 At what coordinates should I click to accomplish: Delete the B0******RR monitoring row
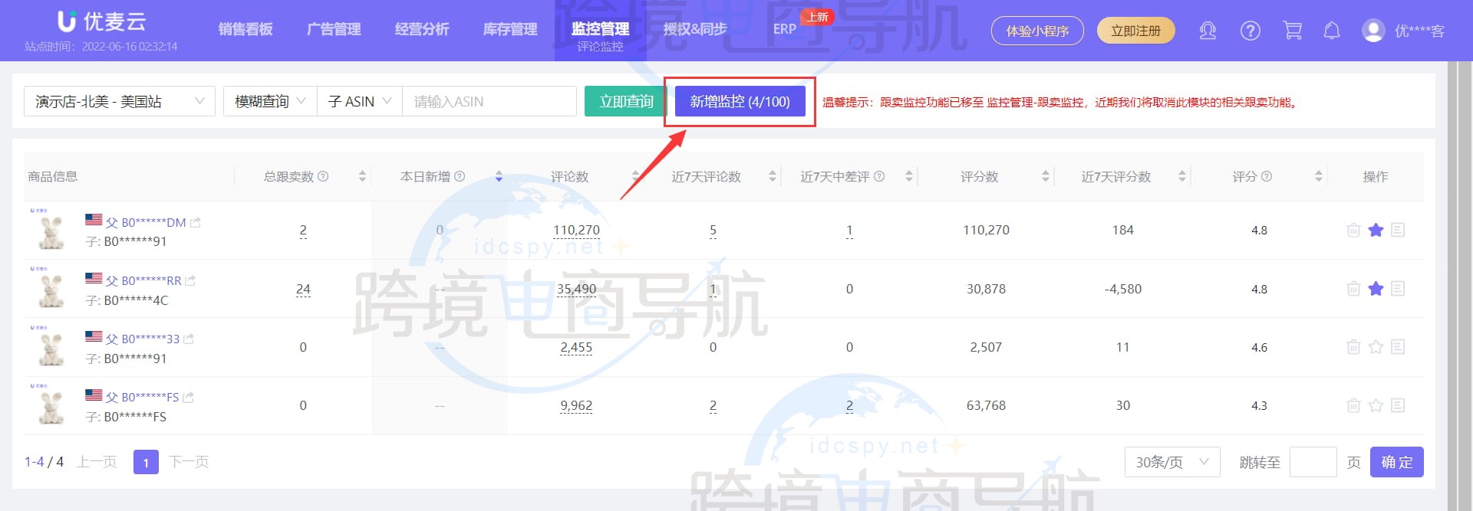pos(1353,289)
